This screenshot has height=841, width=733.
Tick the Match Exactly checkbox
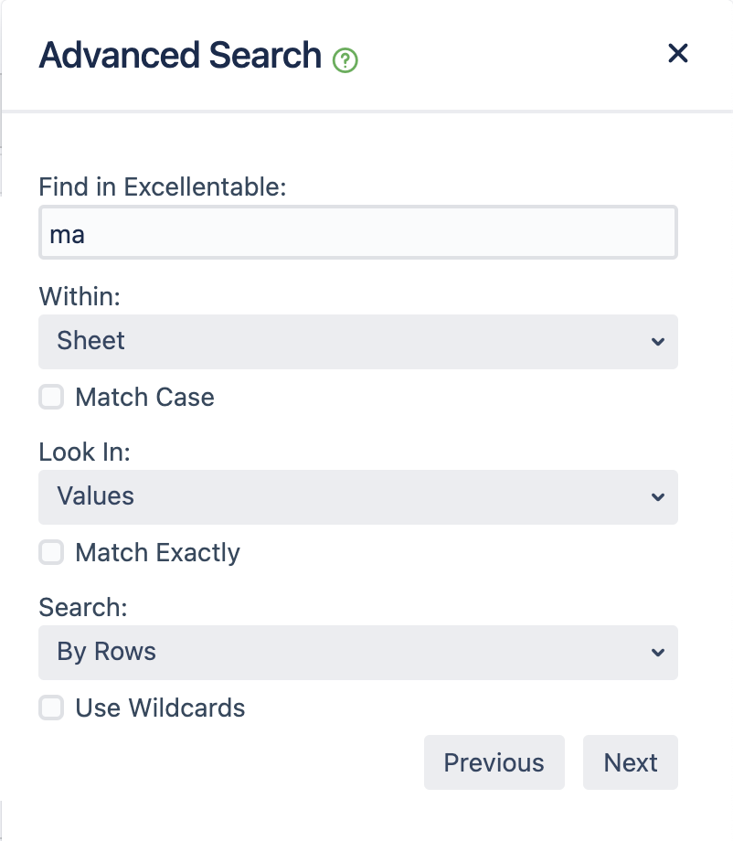pos(51,552)
